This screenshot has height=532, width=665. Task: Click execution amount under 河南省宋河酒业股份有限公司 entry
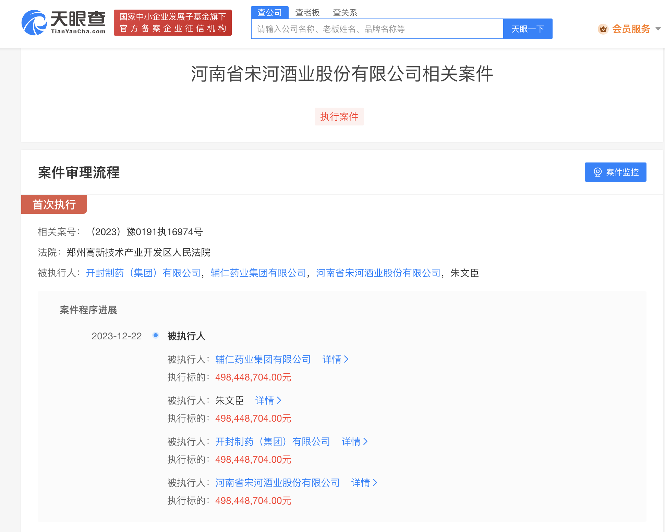[253, 501]
